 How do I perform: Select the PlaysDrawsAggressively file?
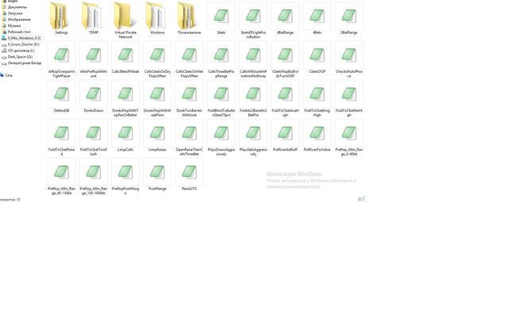click(221, 137)
